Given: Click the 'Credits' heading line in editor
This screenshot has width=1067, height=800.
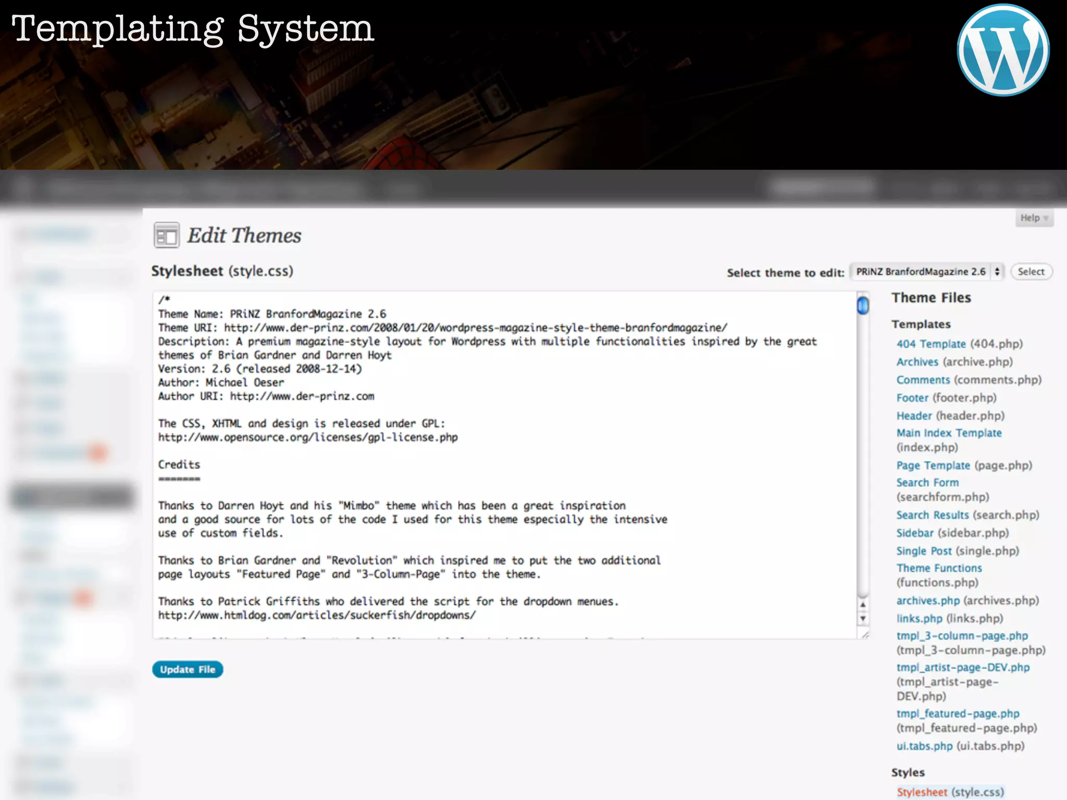Looking at the screenshot, I should (x=179, y=465).
